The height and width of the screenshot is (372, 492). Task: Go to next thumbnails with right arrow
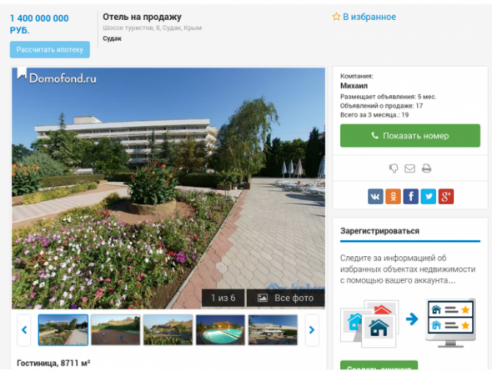(312, 330)
